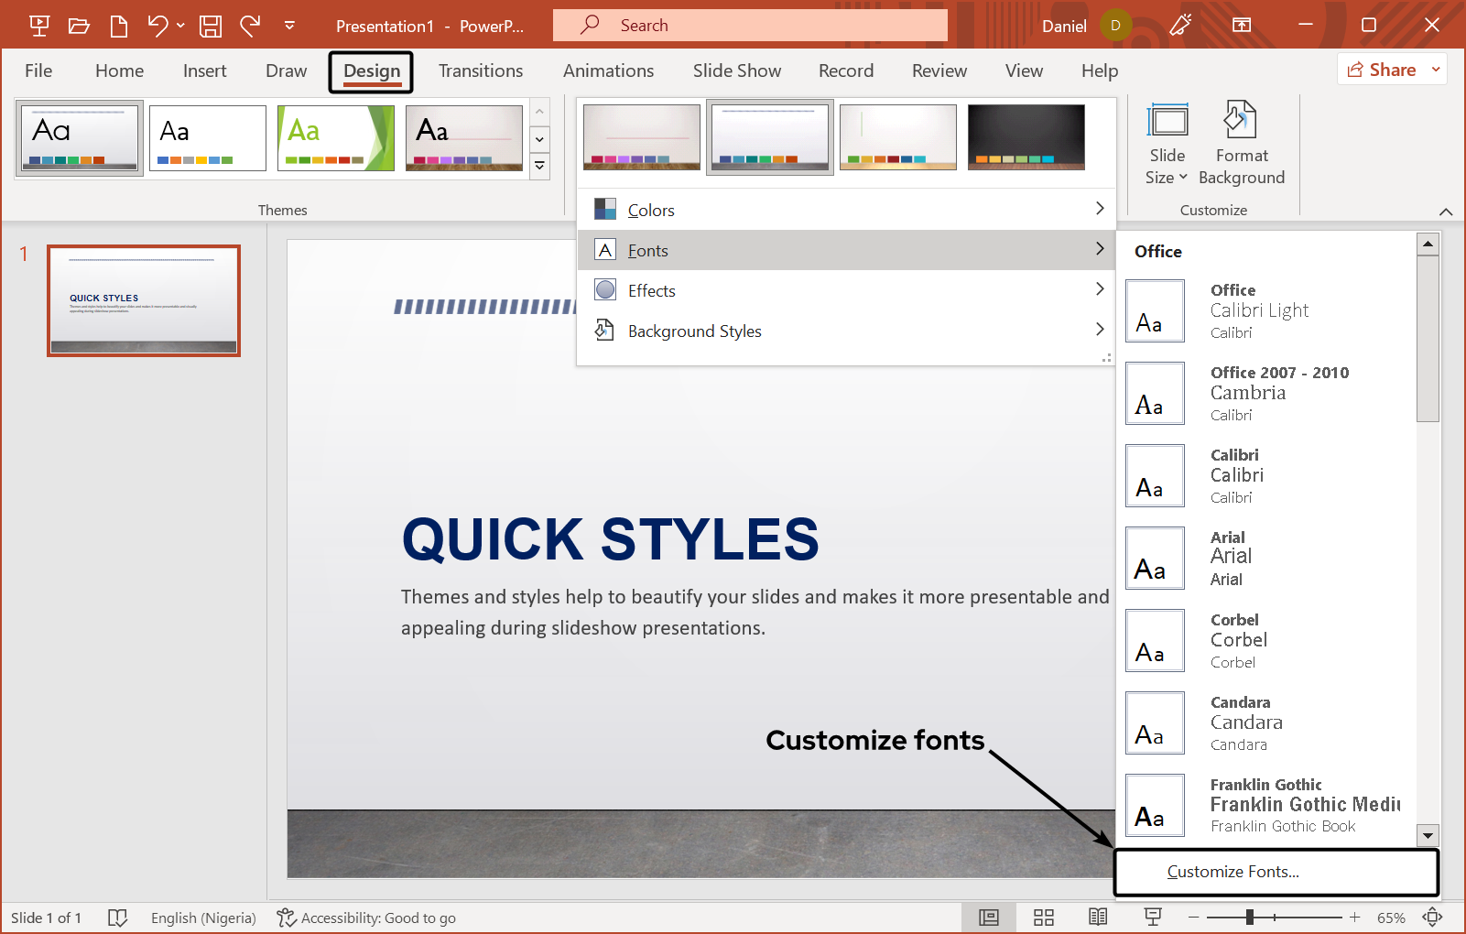Click the Redo icon
Viewport: 1466px width, 934px height.
click(250, 26)
